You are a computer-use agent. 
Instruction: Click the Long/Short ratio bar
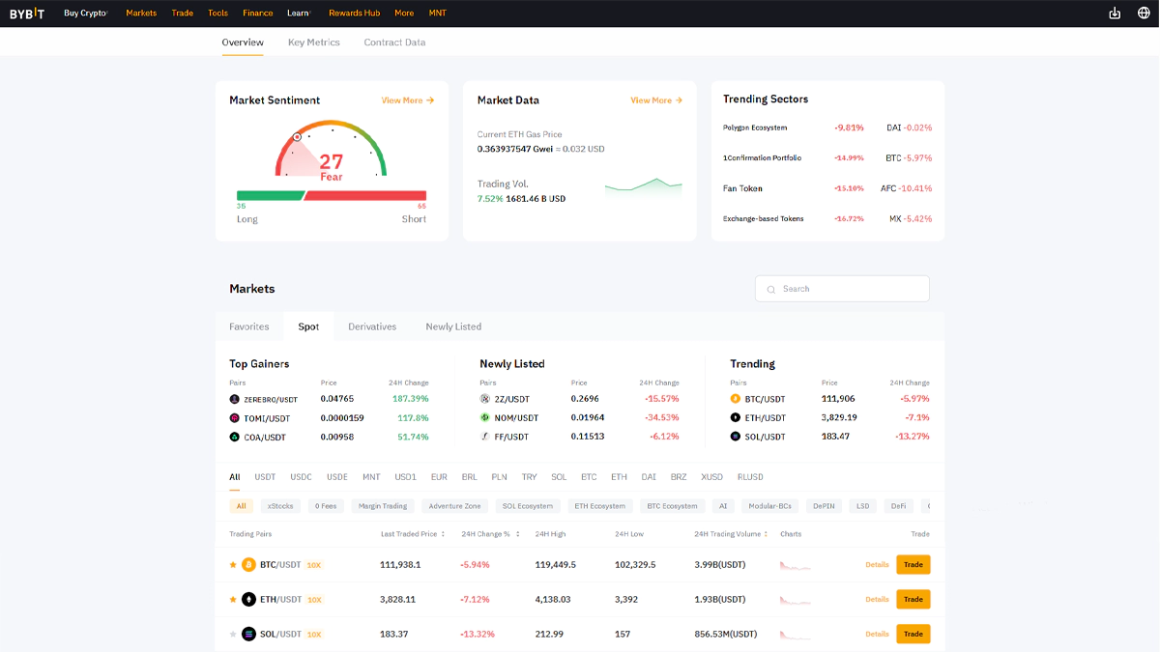pos(331,195)
